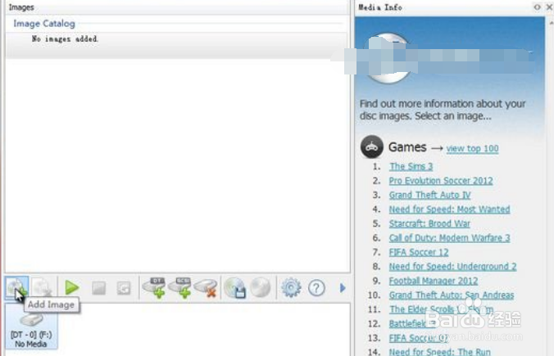Click the Burn image disc icon

pos(261,287)
